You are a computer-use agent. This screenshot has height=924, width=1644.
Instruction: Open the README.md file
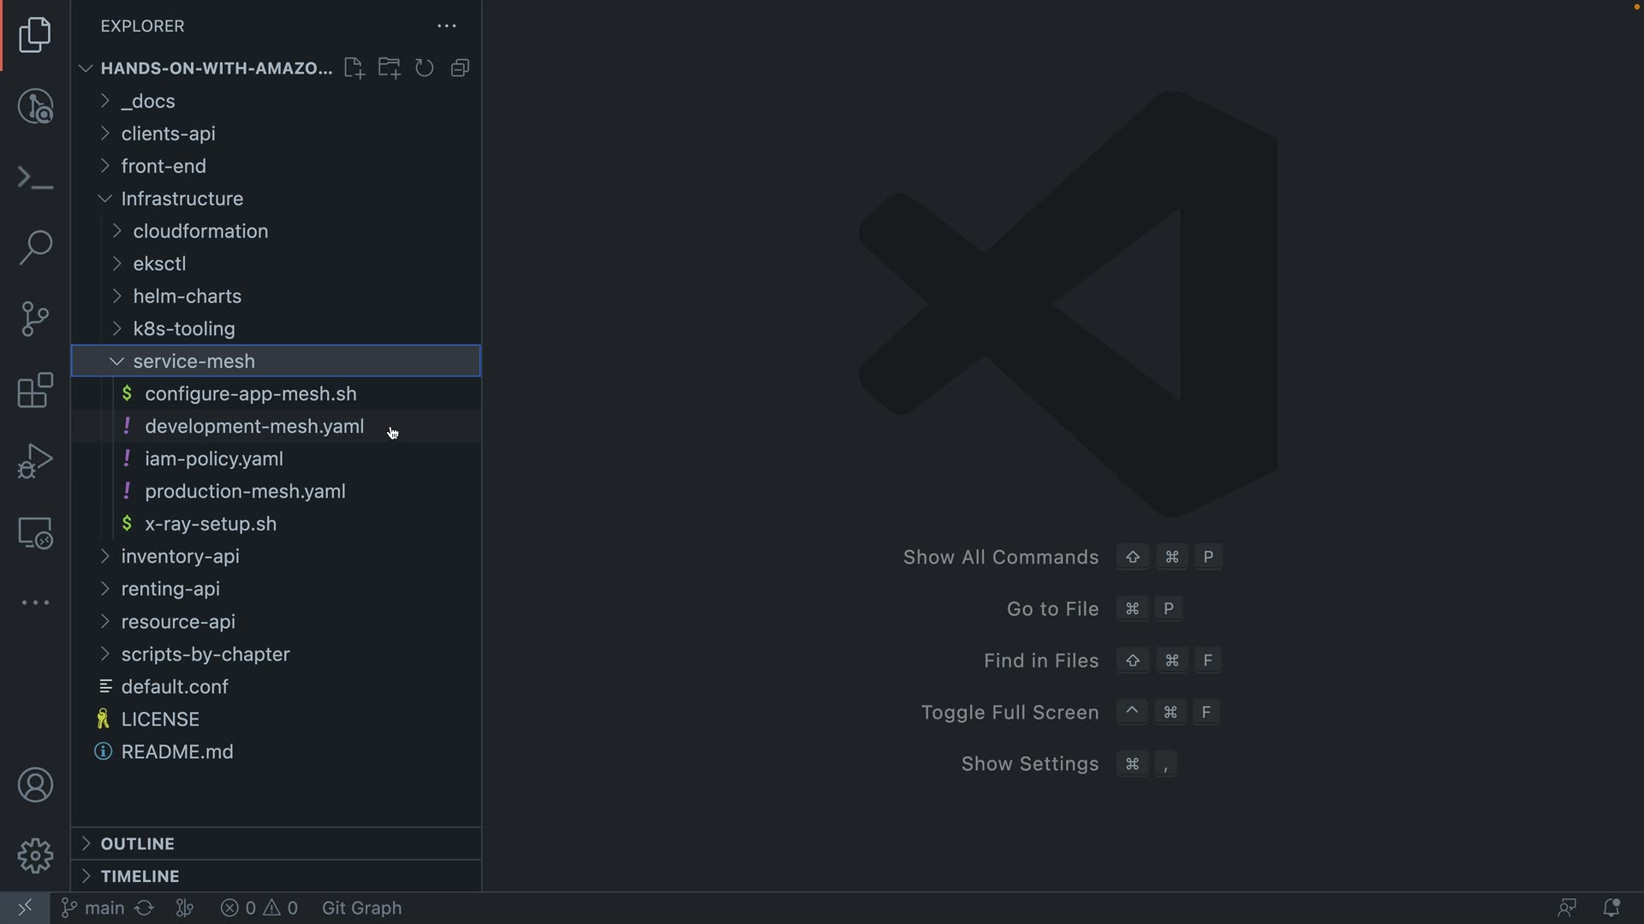click(x=177, y=751)
